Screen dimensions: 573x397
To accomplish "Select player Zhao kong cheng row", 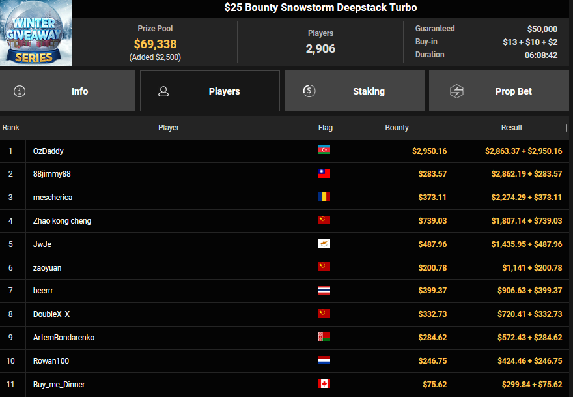I will (x=63, y=221).
